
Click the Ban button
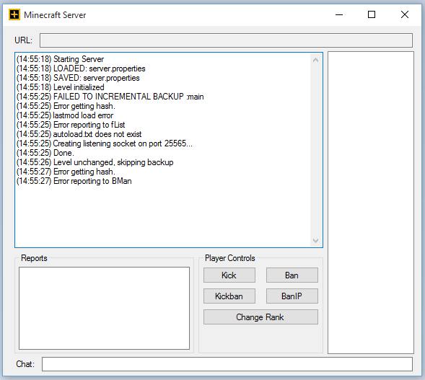[292, 275]
